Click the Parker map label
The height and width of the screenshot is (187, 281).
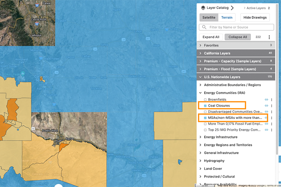(x=46, y=3)
